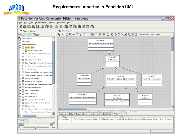Image resolution: width=187 pixels, height=140 pixels.
Task: Click the Open folder toolbar icon
Action: click(x=25, y=26)
